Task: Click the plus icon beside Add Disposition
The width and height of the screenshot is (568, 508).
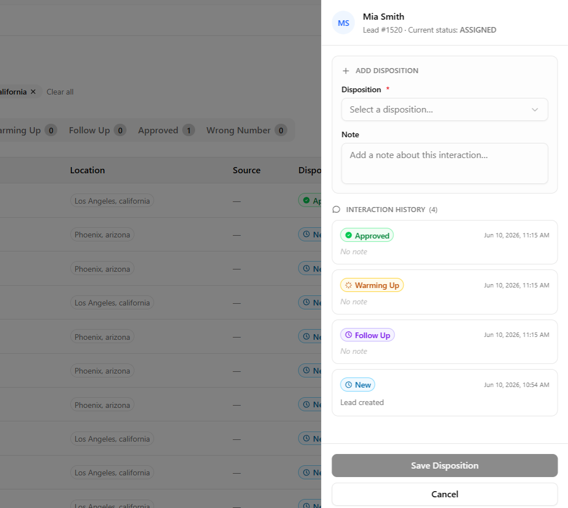Action: tap(346, 71)
